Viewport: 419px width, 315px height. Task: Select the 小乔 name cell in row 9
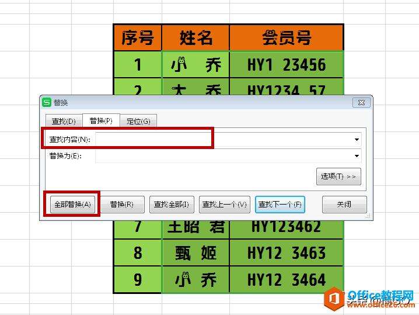click(x=195, y=280)
